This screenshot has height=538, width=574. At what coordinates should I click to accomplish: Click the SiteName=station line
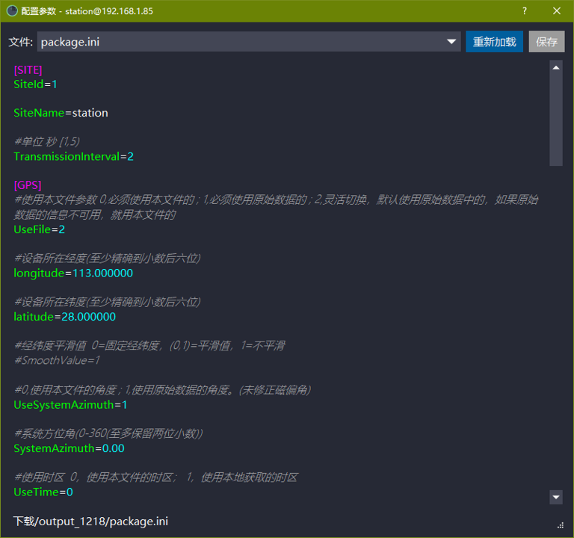61,113
